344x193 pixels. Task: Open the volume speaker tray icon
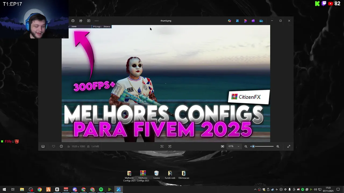[316, 190]
